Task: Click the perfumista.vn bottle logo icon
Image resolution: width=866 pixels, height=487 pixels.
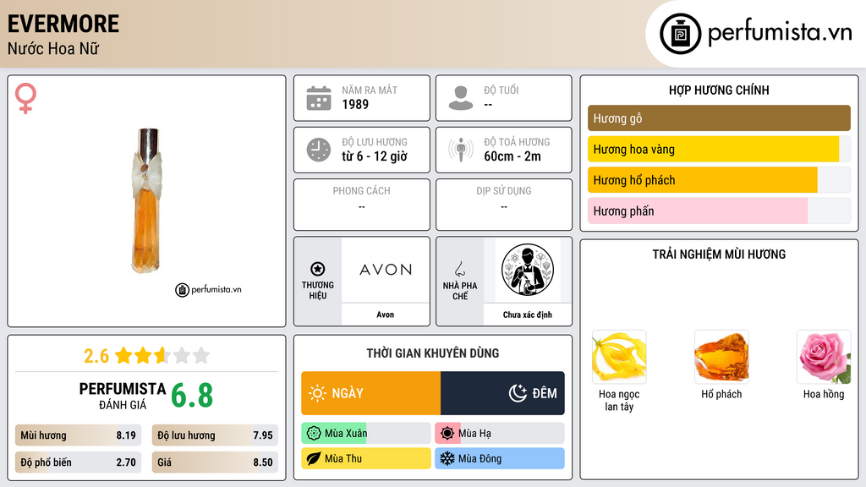Action: coord(680,34)
